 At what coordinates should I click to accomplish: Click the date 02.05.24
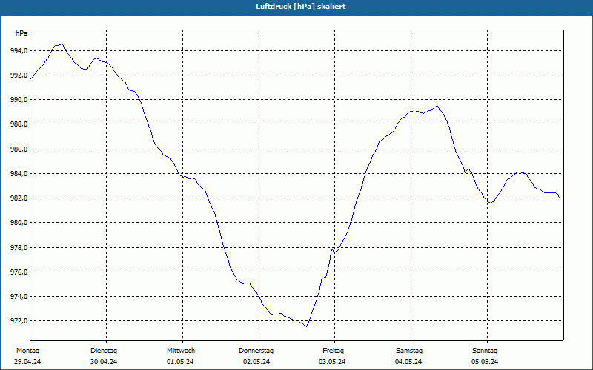(x=256, y=362)
